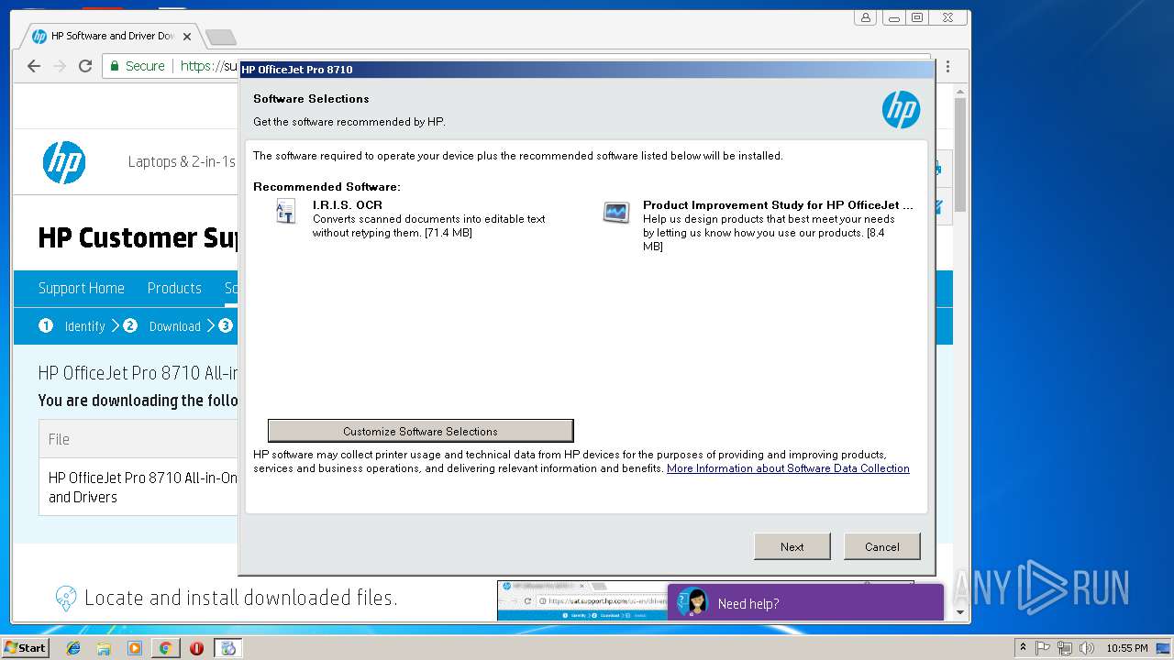Click the Action Center flag icon
The width and height of the screenshot is (1174, 660).
[1043, 648]
